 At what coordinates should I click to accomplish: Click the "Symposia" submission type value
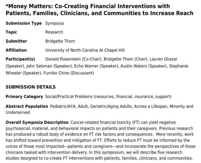[x=54, y=23]
